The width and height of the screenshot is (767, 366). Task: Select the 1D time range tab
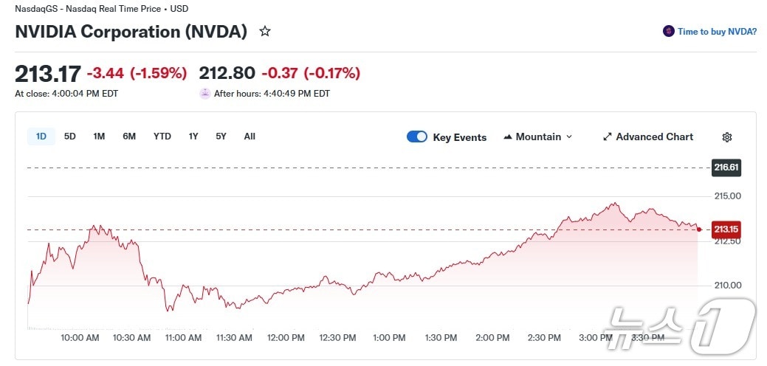tap(41, 137)
